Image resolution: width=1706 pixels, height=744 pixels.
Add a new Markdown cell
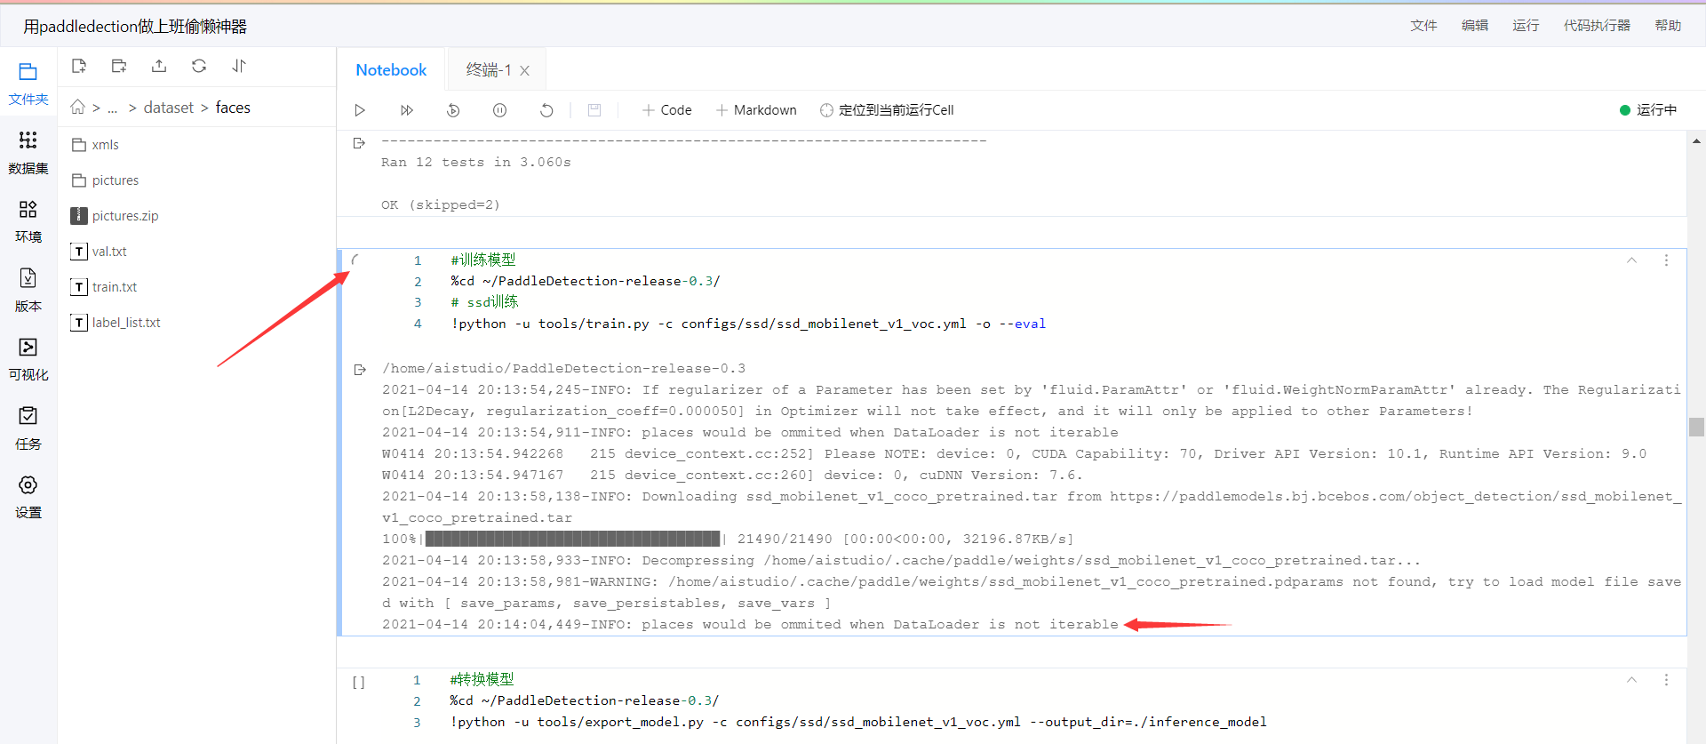(756, 110)
